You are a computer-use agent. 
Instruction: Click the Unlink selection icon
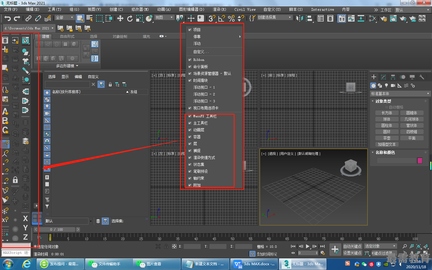pyautogui.click(x=38, y=18)
